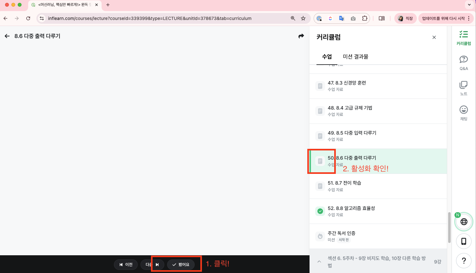Screen dimensions: 476x273
Task: Open the 직장 browser profile menu
Action: pos(405,18)
